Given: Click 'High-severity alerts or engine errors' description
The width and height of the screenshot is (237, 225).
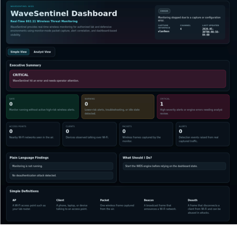Looking at the screenshot, I should tap(191, 111).
